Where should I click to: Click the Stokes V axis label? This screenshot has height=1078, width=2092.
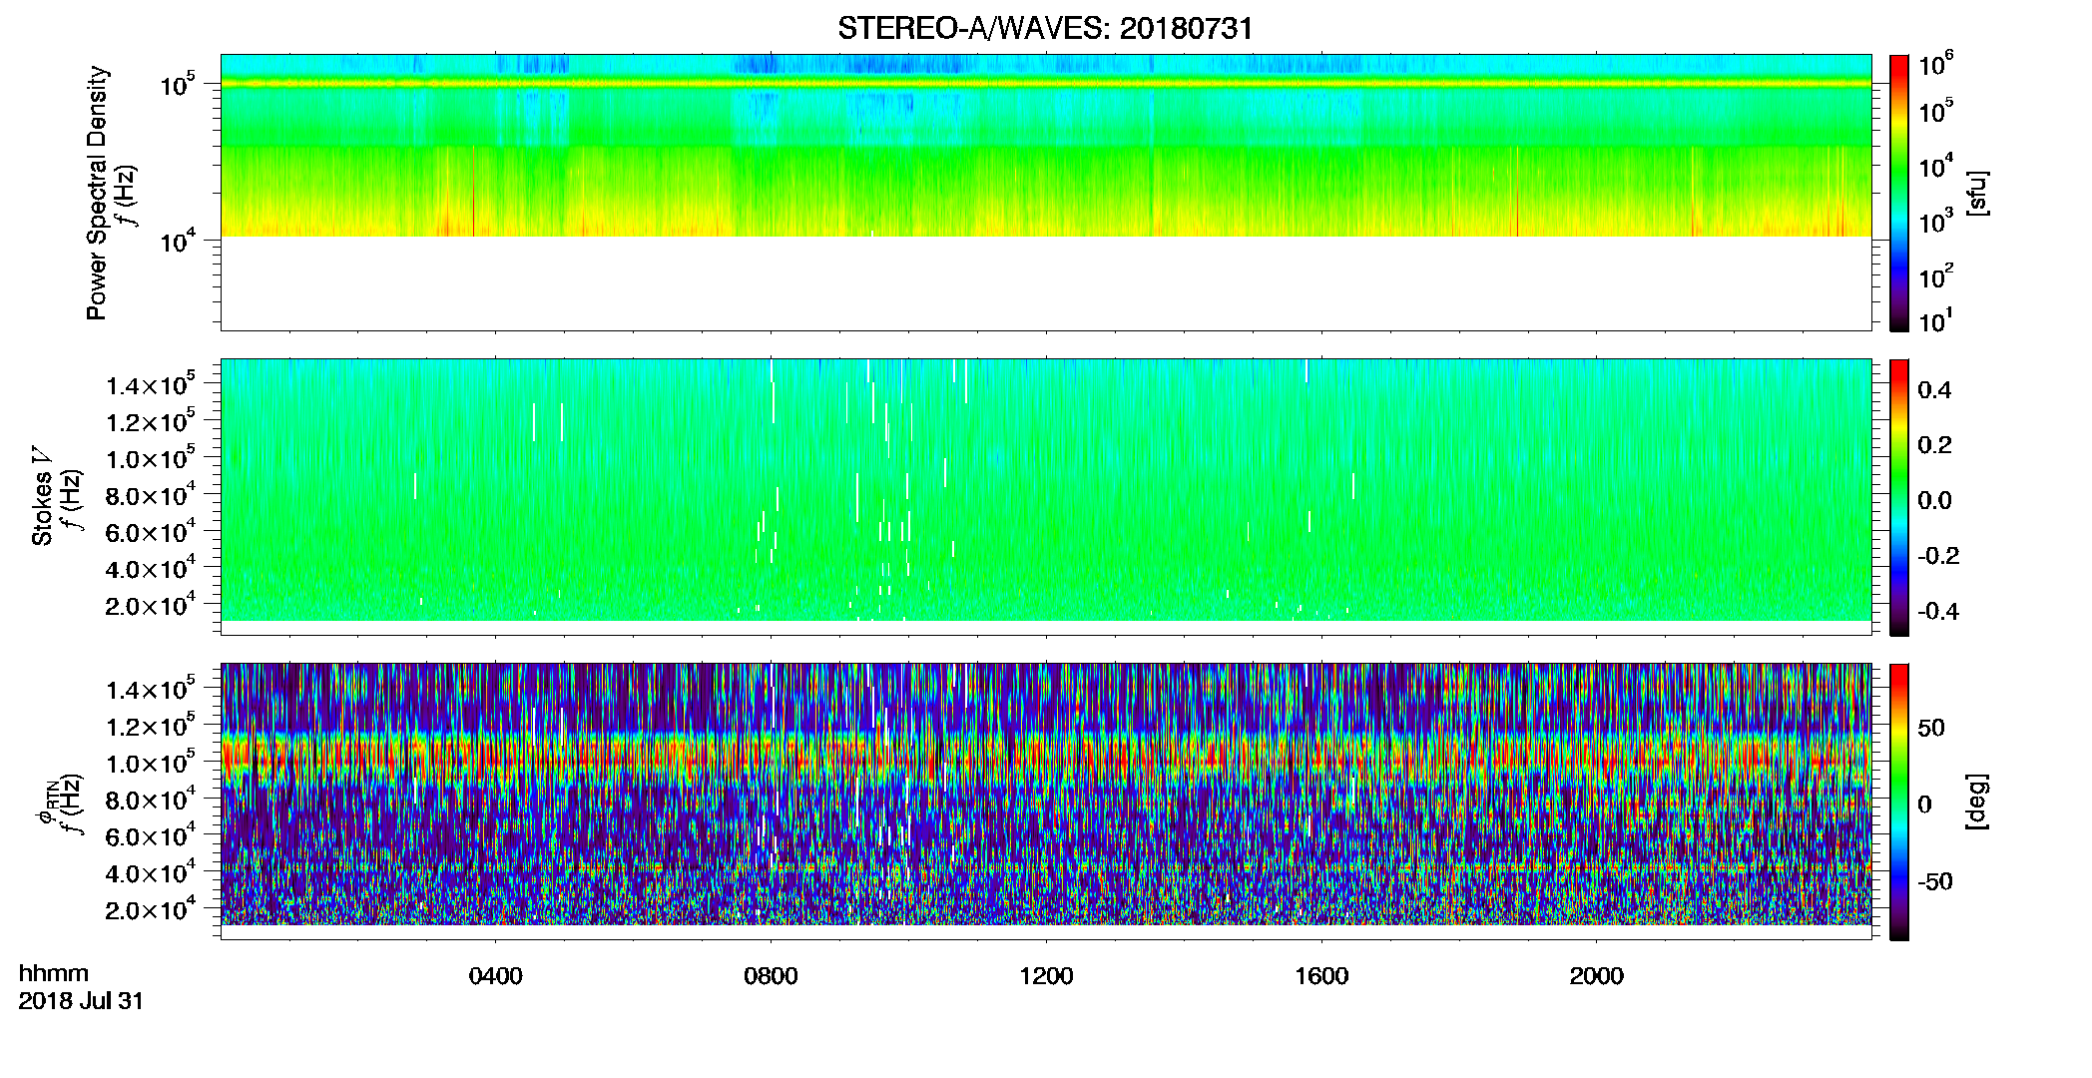point(42,496)
